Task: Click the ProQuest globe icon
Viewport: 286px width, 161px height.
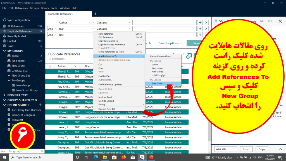Action: click(9, 120)
